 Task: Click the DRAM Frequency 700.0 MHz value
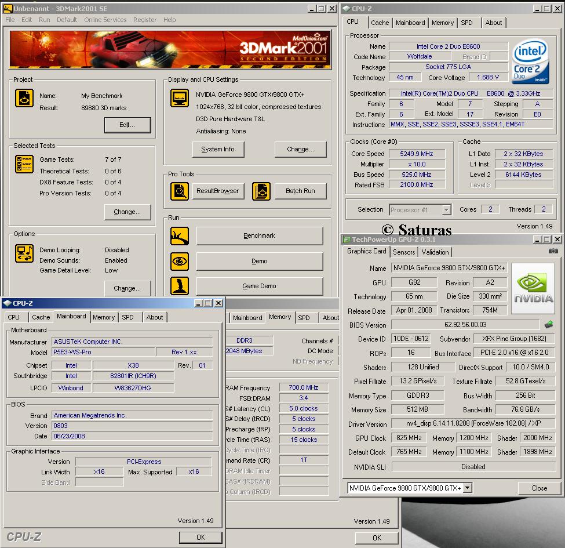point(304,387)
